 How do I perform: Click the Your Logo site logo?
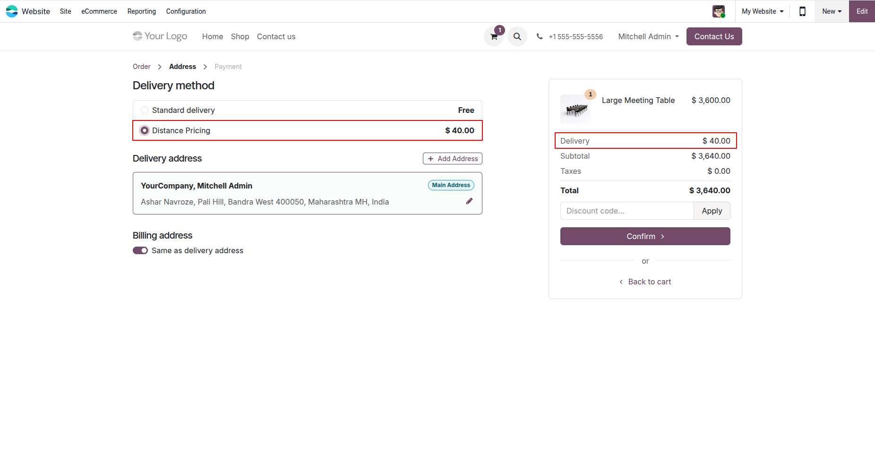pyautogui.click(x=160, y=36)
